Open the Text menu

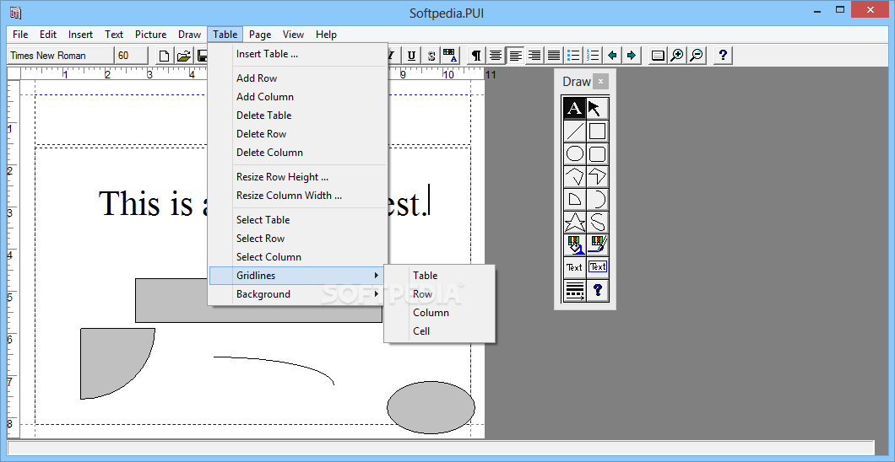[x=114, y=35]
